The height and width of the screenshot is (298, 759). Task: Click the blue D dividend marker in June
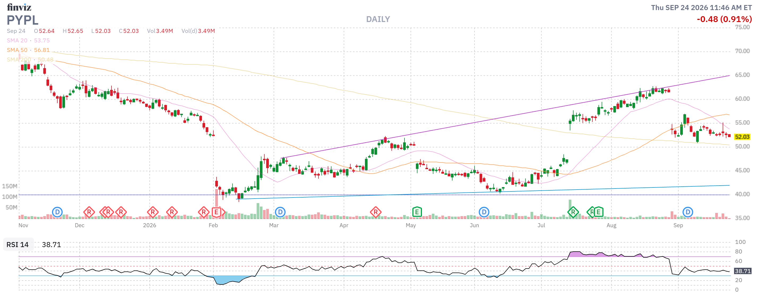point(484,212)
